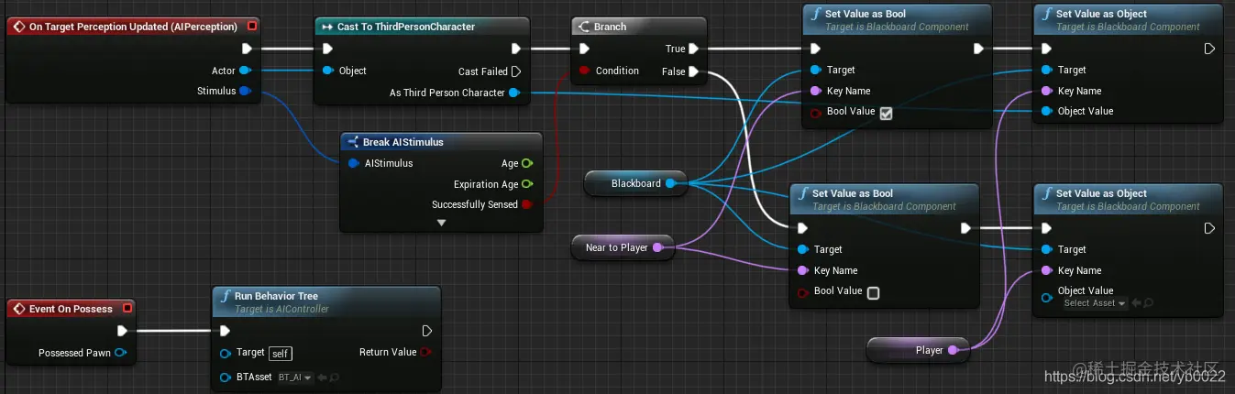Click Run Behavior Tree Target input pin
The width and height of the screenshot is (1235, 394).
pos(226,353)
